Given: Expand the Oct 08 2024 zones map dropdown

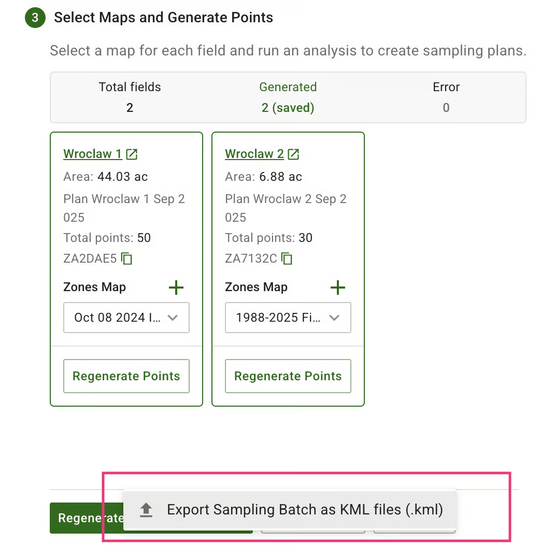Looking at the screenshot, I should [x=126, y=318].
